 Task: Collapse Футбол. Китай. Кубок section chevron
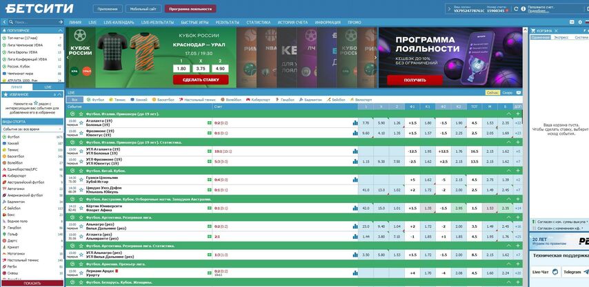click(x=509, y=171)
